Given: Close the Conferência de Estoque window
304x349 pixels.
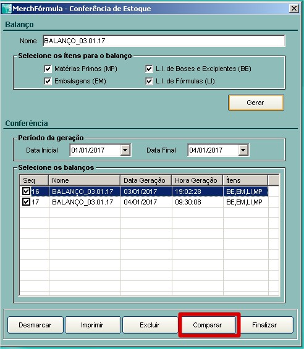Looking at the screenshot, I should [293, 9].
